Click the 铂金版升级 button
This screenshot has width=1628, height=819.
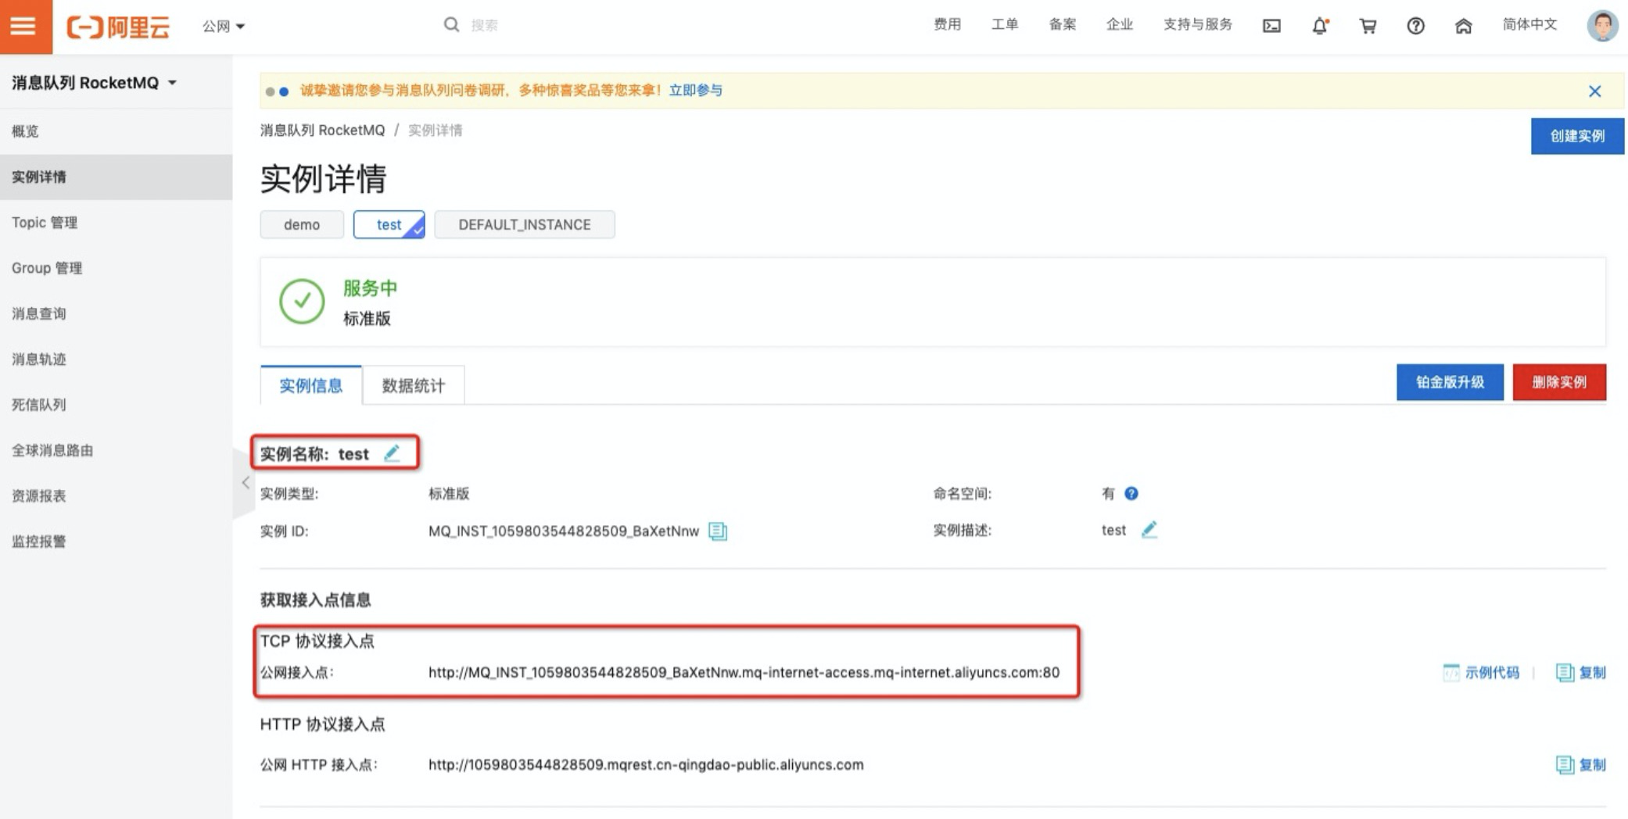coord(1450,382)
